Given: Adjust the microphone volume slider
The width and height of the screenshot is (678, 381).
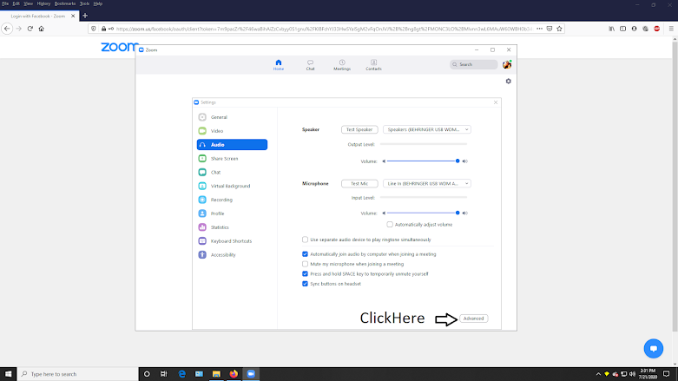Looking at the screenshot, I should (x=423, y=213).
